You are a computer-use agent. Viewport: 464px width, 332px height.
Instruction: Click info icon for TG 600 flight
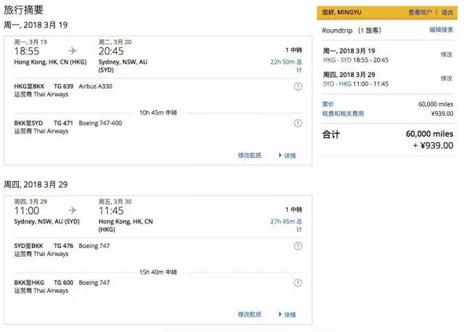pyautogui.click(x=298, y=283)
